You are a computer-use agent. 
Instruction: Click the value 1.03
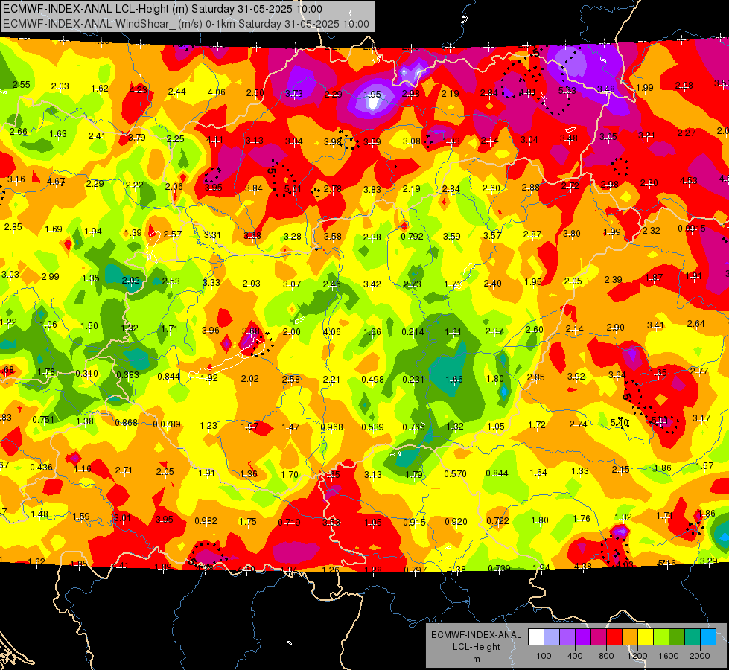pos(451,141)
